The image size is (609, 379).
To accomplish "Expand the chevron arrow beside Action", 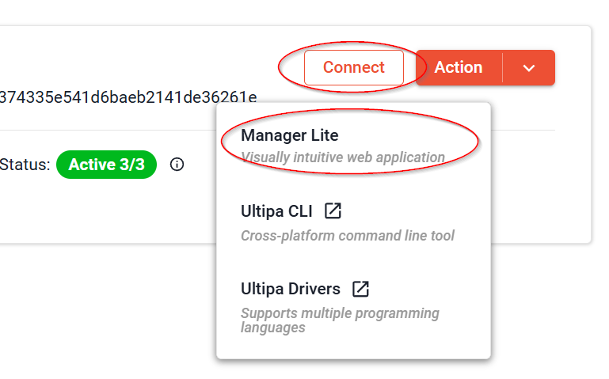I will click(529, 68).
